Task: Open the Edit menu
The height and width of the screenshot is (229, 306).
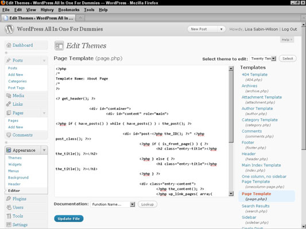Action: 18,10
